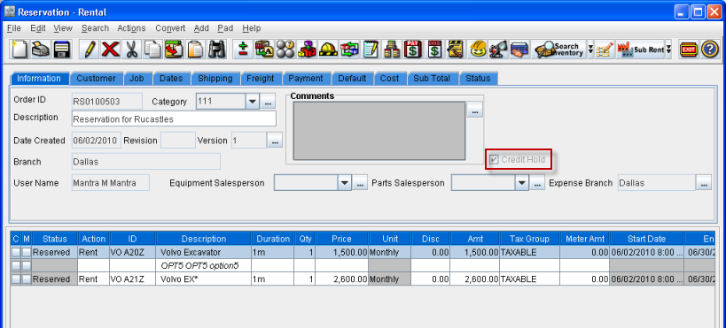This screenshot has height=328, width=726.
Task: Click the stacked boxes hierarchy icon
Action: pyautogui.click(x=392, y=49)
